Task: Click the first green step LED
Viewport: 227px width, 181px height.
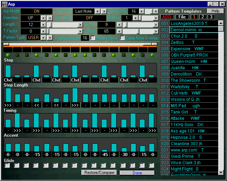Action: (x=8, y=55)
